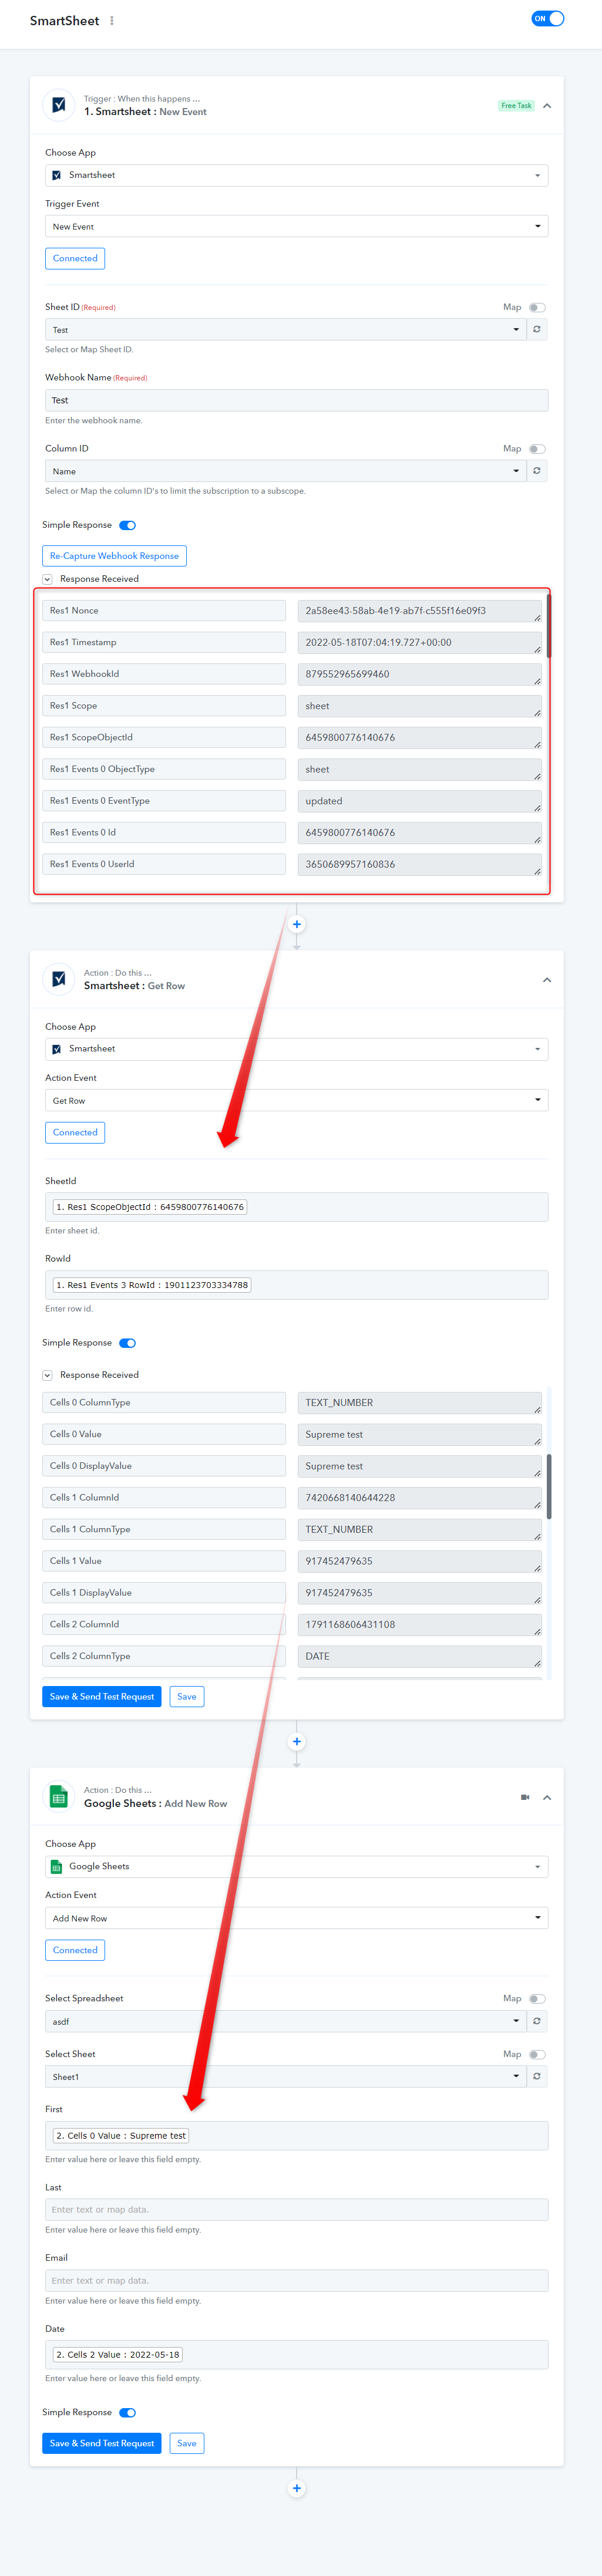602x2576 pixels.
Task: Refresh the Select Sheet list
Action: coord(537,2077)
